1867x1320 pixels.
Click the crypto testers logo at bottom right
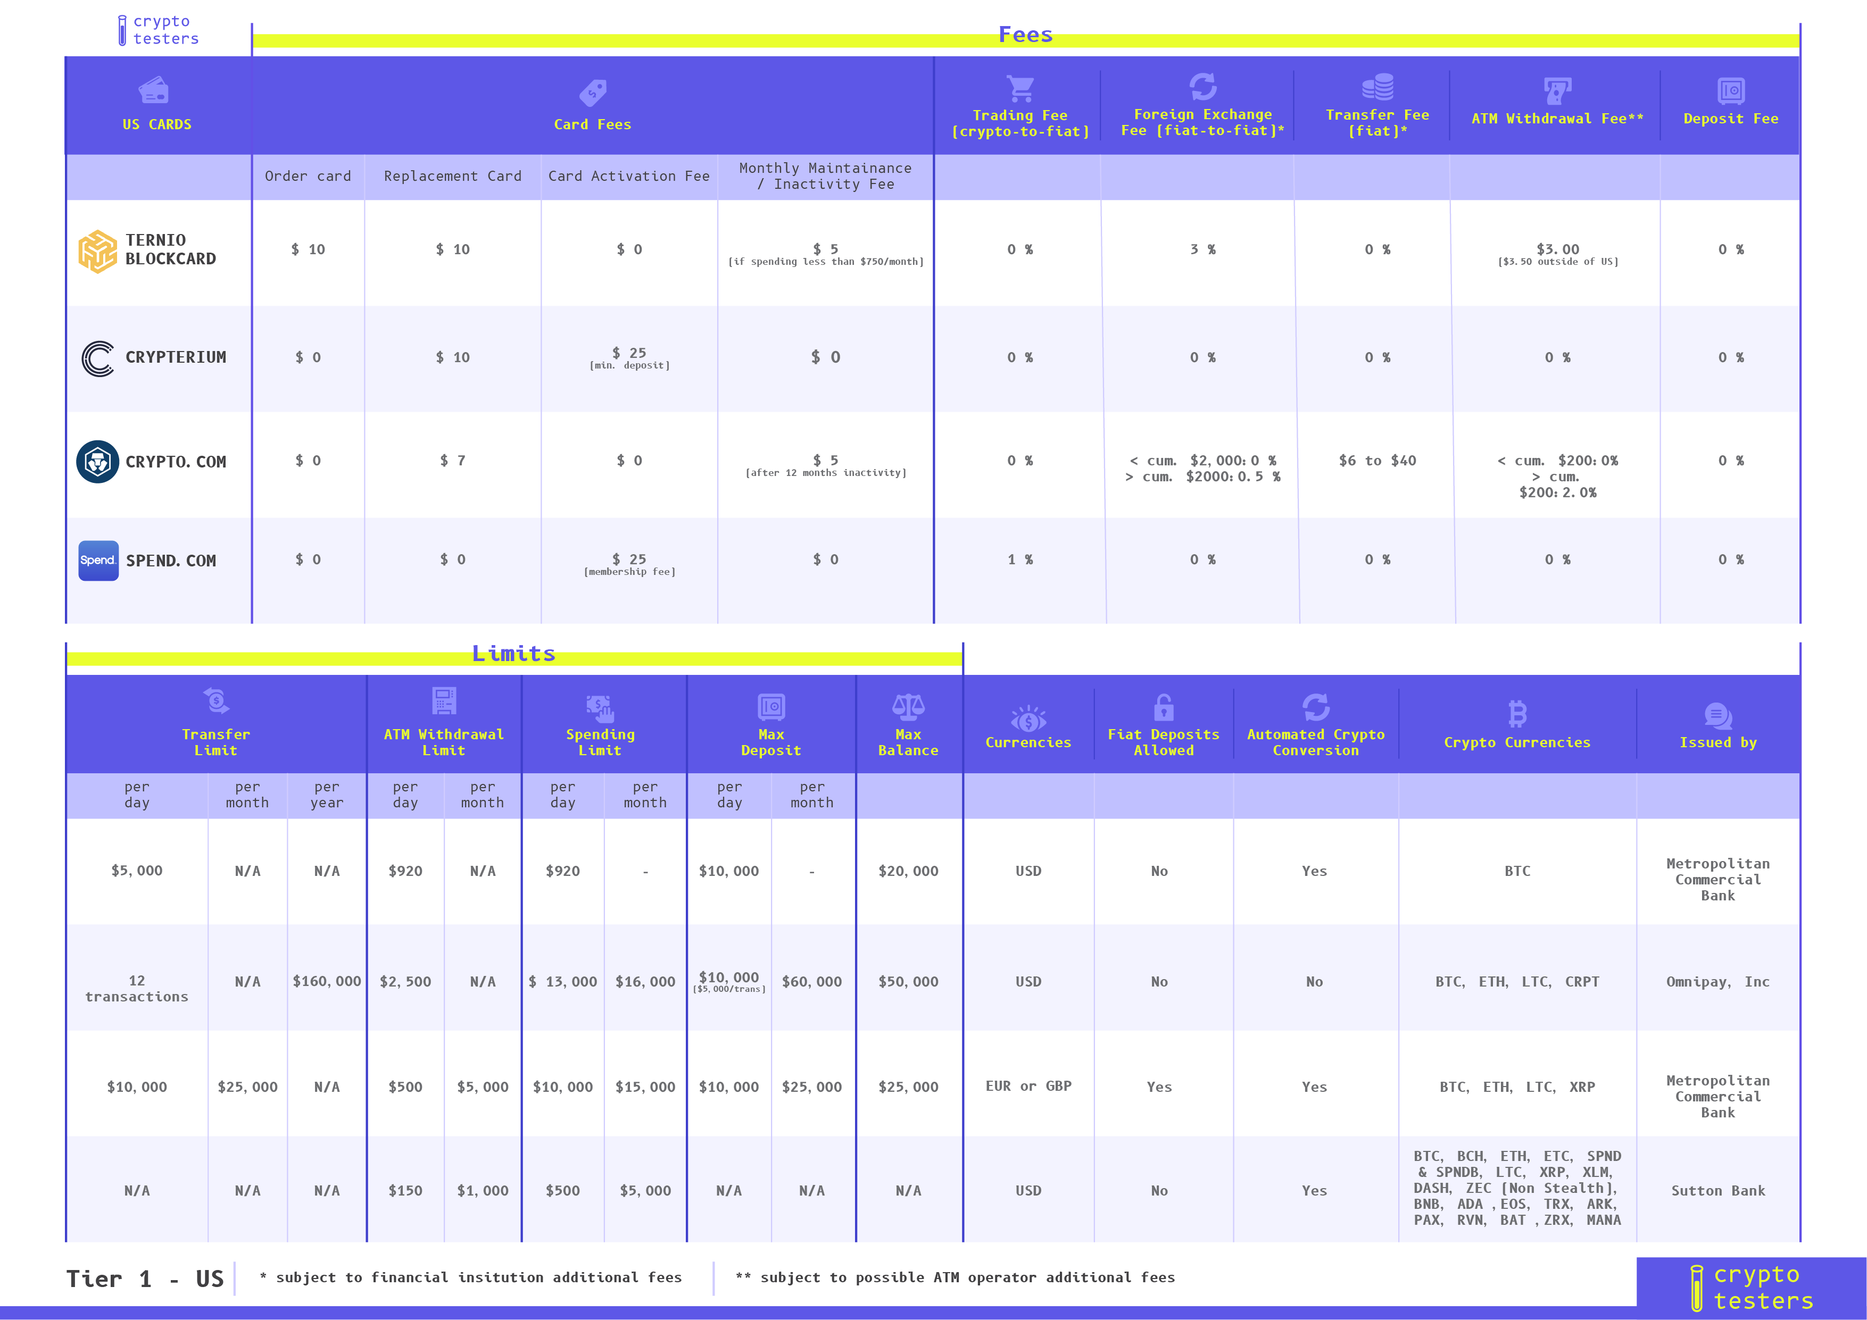tap(1752, 1288)
